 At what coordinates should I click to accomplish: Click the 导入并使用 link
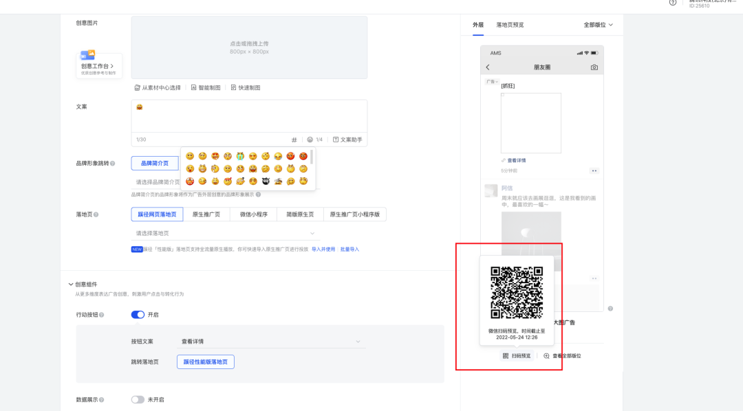click(323, 249)
